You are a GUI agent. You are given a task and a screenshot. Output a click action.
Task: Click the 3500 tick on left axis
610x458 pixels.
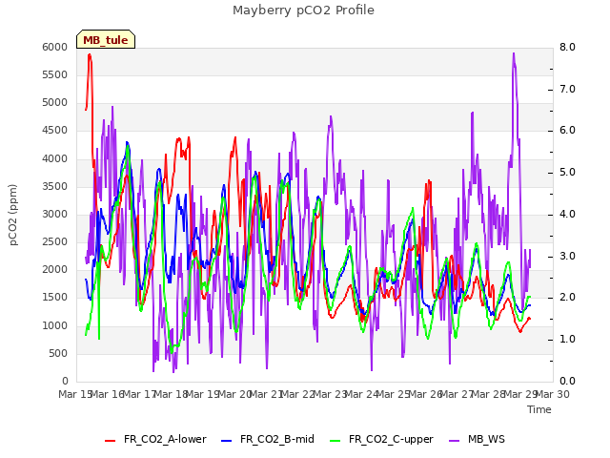click(x=55, y=187)
